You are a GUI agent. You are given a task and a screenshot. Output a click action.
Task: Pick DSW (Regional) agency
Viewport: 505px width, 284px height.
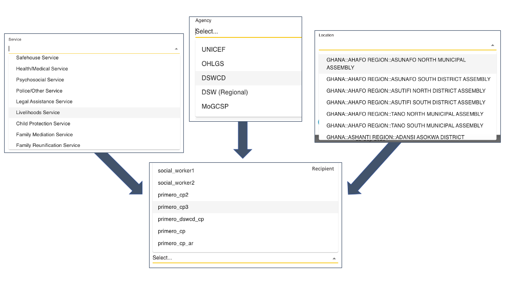(x=248, y=92)
